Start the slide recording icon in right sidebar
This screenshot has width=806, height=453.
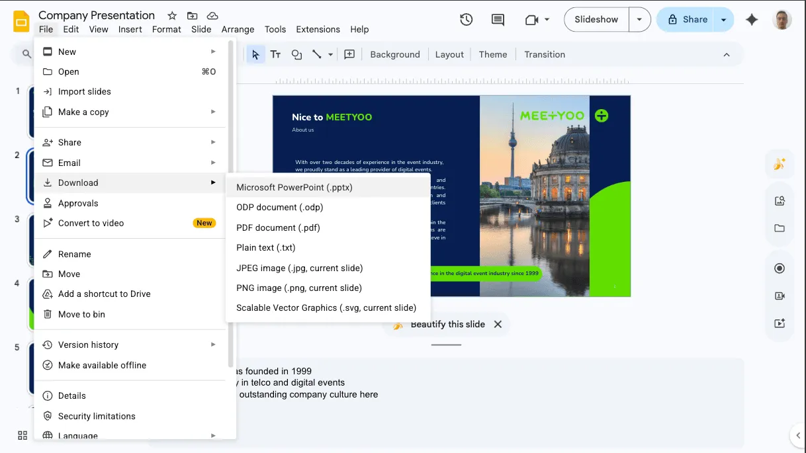pyautogui.click(x=780, y=296)
